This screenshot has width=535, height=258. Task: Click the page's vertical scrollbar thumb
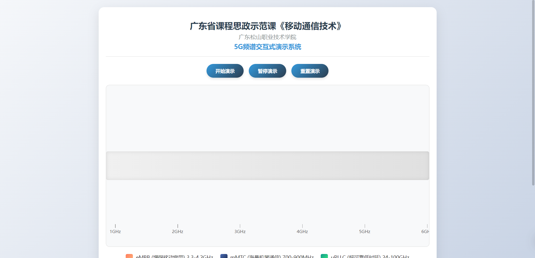point(533,92)
